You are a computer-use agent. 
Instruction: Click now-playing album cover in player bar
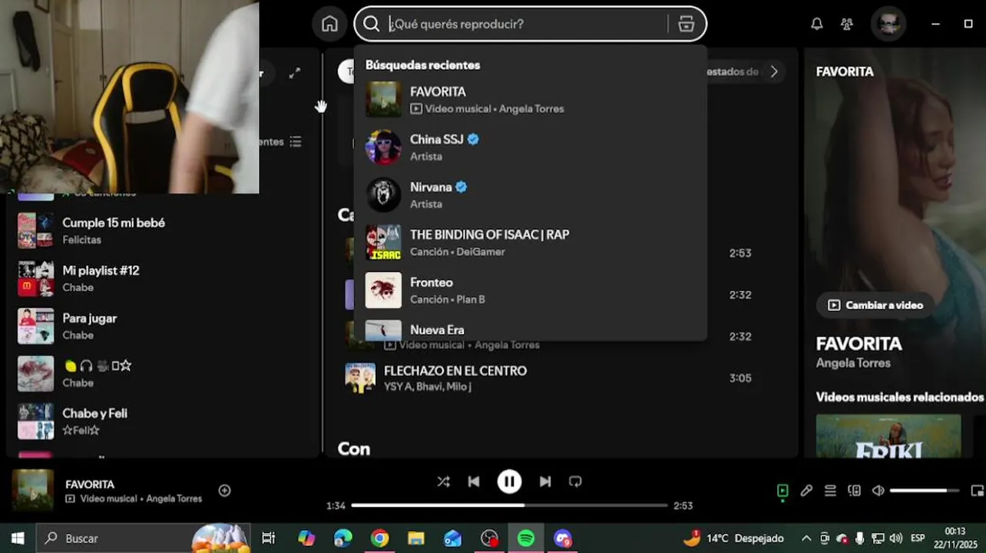(33, 490)
